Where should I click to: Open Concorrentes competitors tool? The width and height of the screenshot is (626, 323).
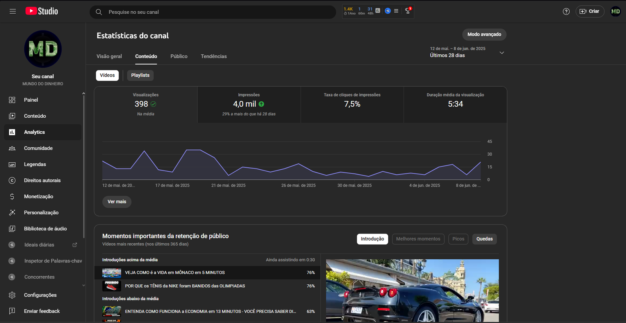pyautogui.click(x=43, y=277)
